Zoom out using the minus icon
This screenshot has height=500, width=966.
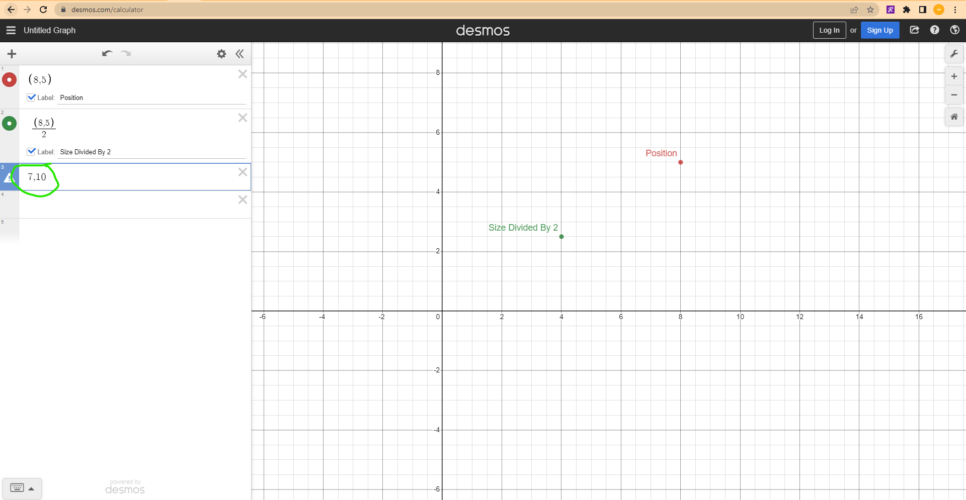(954, 95)
